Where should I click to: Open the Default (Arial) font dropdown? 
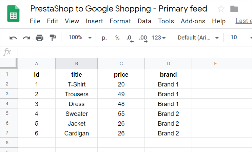(x=198, y=38)
